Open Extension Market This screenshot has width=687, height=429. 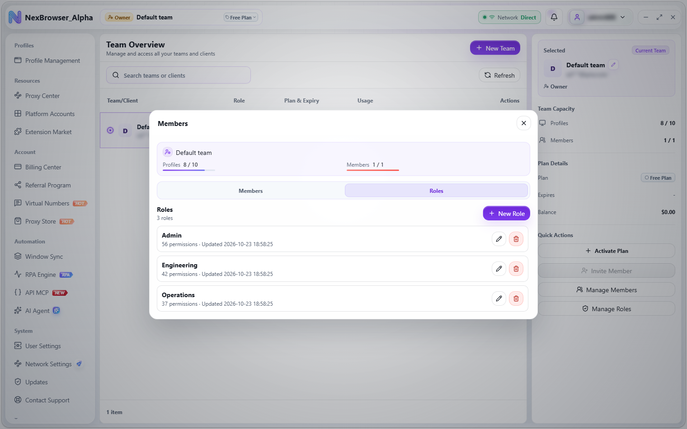pyautogui.click(x=43, y=132)
